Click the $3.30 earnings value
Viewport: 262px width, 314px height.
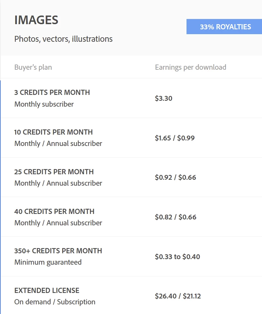[164, 98]
